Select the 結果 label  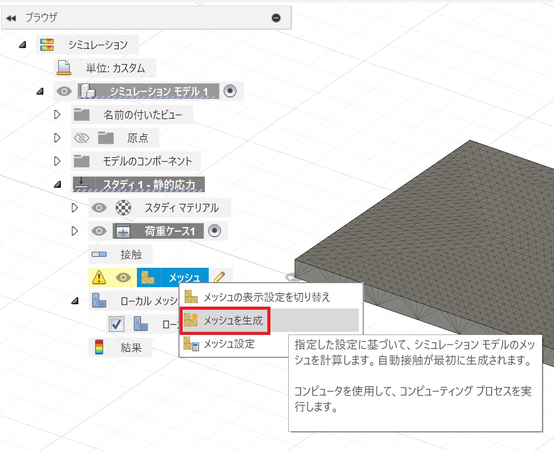point(131,347)
